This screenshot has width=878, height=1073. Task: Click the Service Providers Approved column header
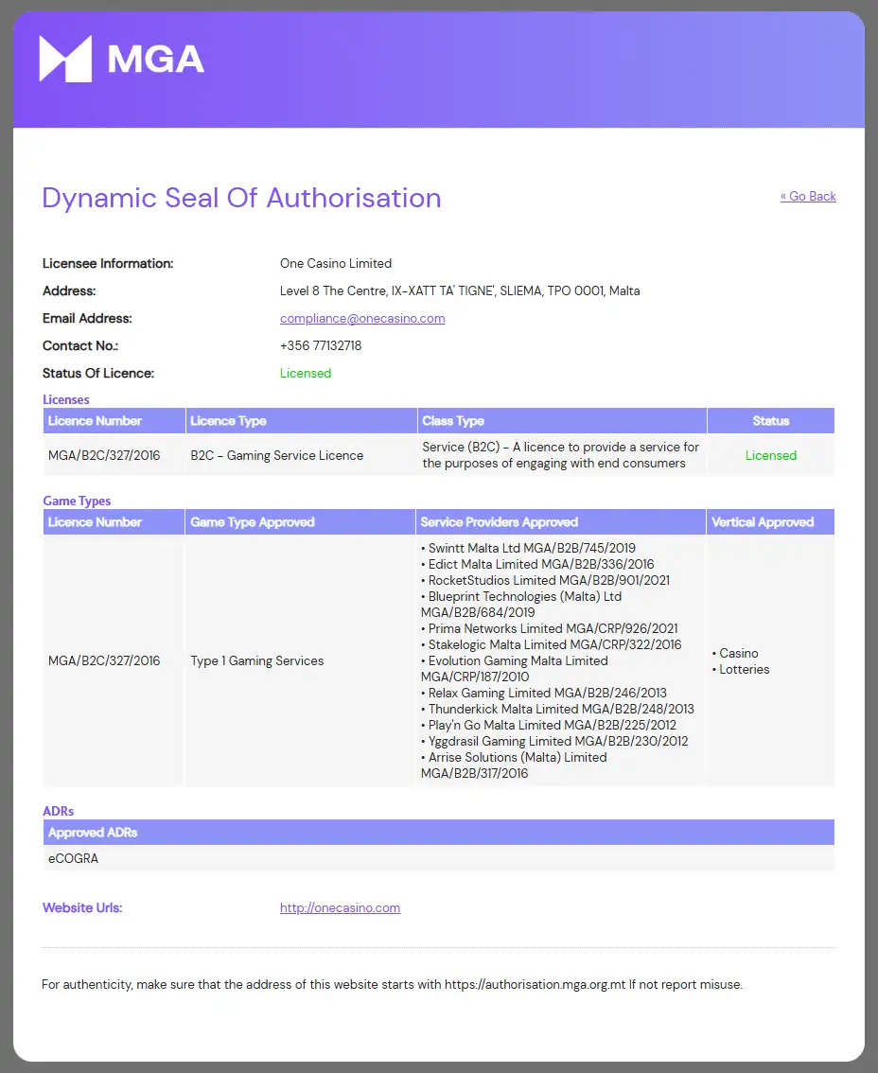(x=560, y=522)
